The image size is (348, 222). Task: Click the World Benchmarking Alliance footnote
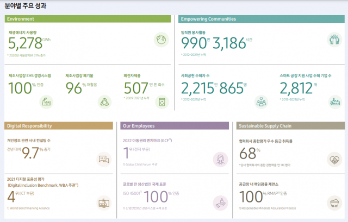28,208
